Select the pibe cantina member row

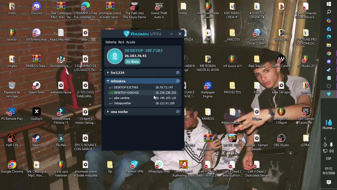[x=143, y=98]
